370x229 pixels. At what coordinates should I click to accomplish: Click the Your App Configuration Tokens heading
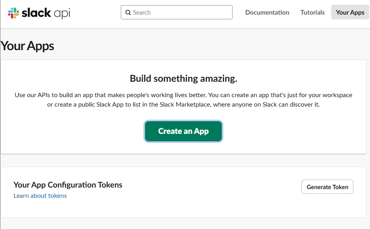tap(68, 185)
